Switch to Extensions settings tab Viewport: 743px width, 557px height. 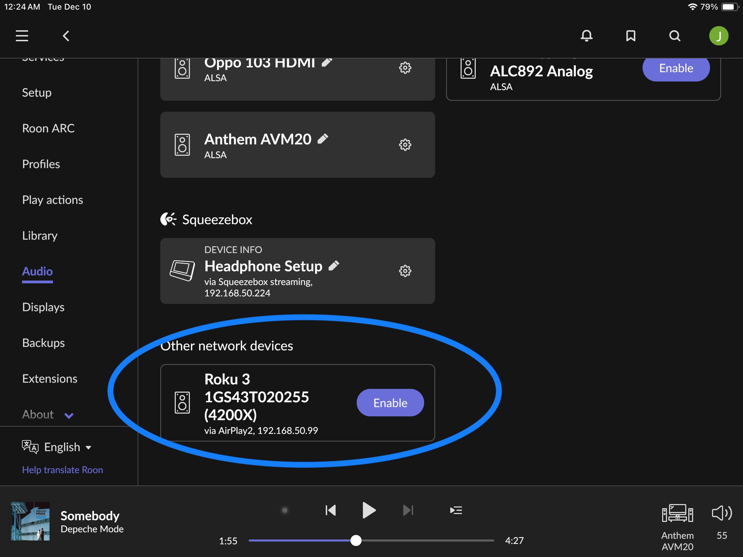tap(50, 379)
